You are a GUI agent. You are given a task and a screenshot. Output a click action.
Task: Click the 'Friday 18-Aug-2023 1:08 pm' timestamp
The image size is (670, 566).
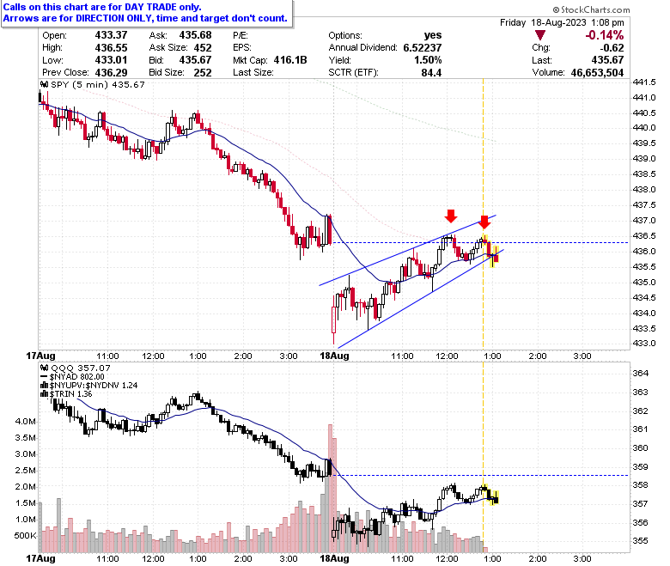point(562,22)
